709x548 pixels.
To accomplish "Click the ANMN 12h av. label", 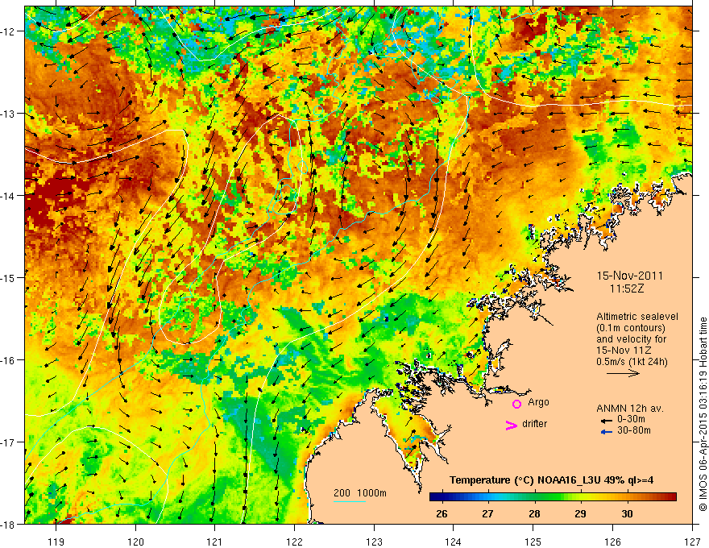I will click(x=630, y=409).
